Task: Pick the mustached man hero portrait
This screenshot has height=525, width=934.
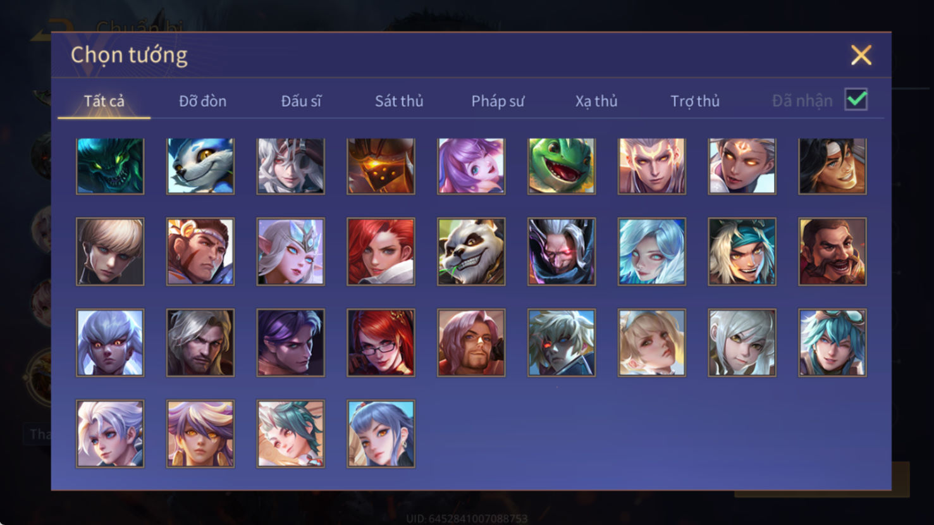Action: point(832,252)
